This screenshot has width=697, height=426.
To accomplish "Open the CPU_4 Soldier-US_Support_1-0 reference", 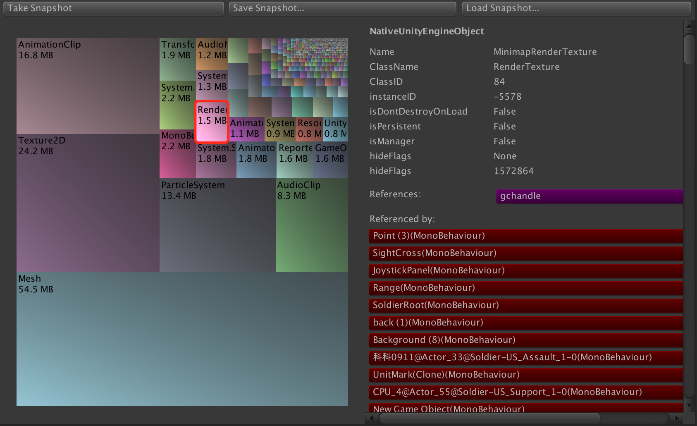I will pos(525,392).
